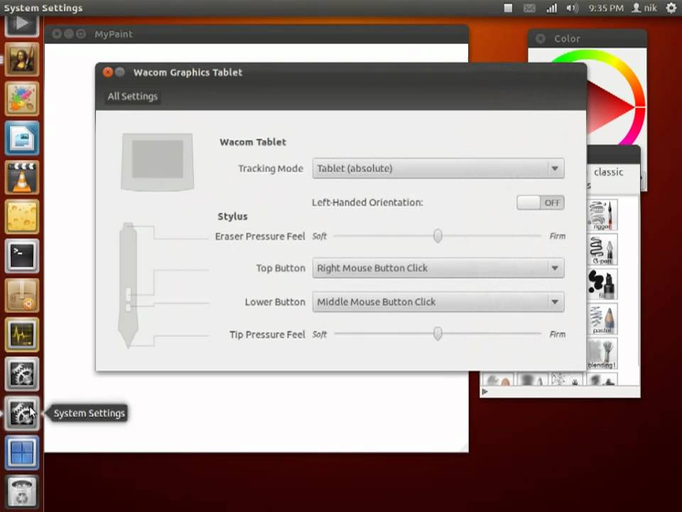The width and height of the screenshot is (682, 512).
Task: Open the Trash at the launcher bottom
Action: point(22,491)
